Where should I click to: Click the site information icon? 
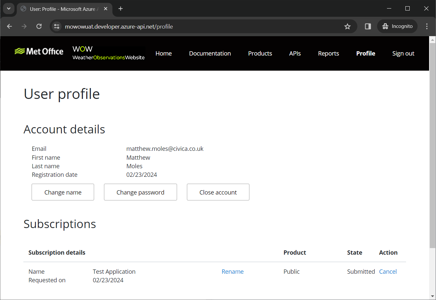click(57, 27)
